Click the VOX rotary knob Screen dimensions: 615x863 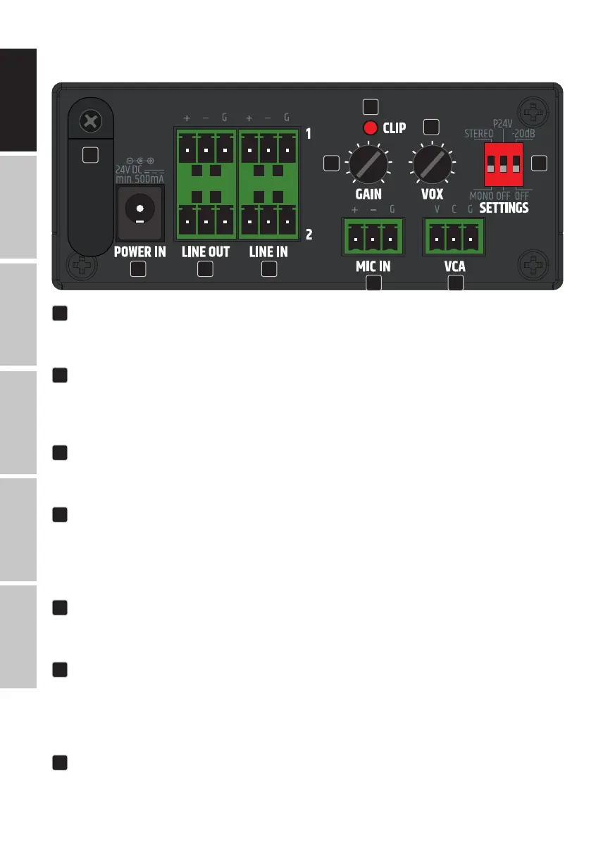(x=432, y=164)
